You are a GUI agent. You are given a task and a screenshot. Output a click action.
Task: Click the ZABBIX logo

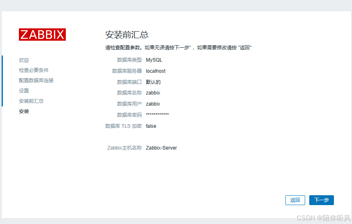click(x=42, y=35)
